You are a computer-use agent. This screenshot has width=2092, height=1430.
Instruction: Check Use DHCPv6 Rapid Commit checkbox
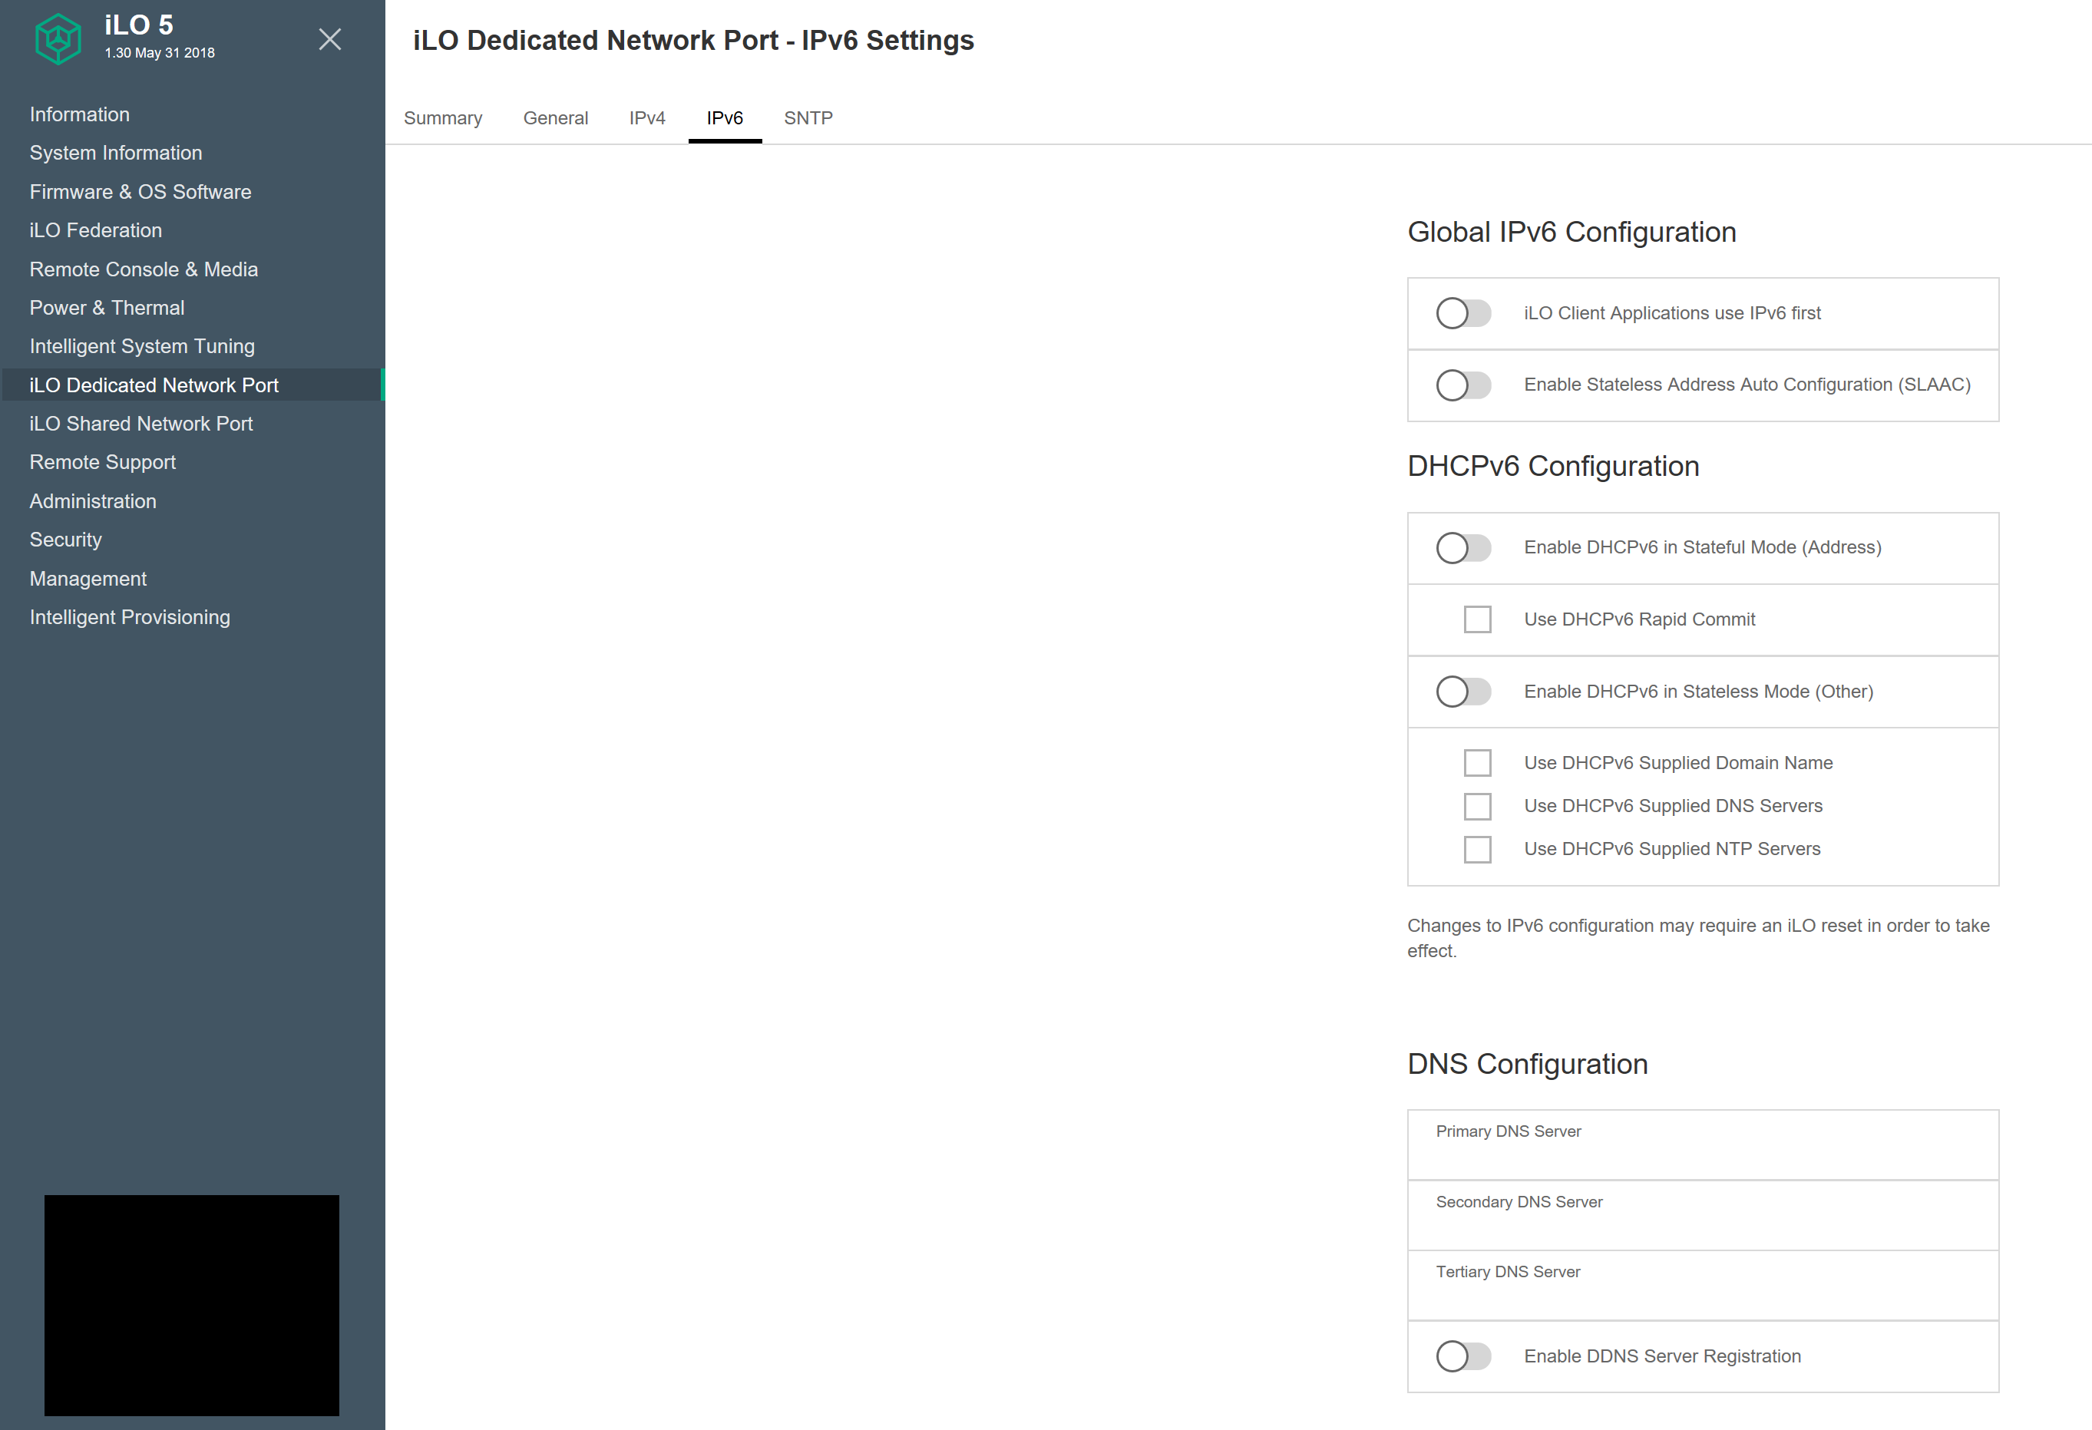[1476, 618]
